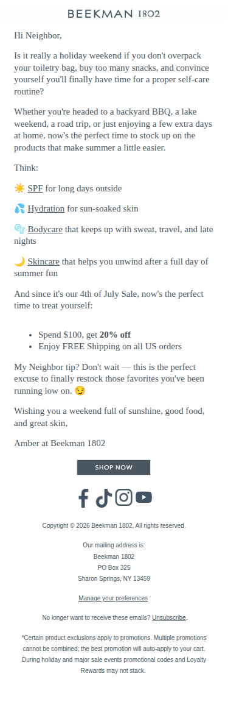
Task: Click the sun emoji beside SPF
Action: pyautogui.click(x=19, y=188)
